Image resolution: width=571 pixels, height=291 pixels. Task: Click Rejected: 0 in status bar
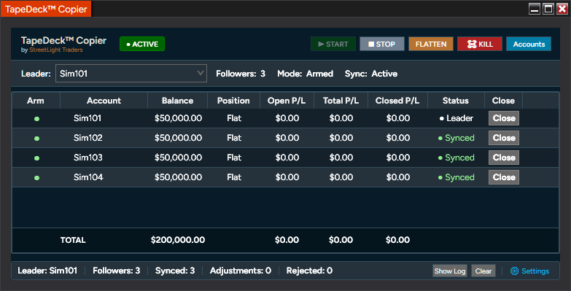click(x=309, y=271)
